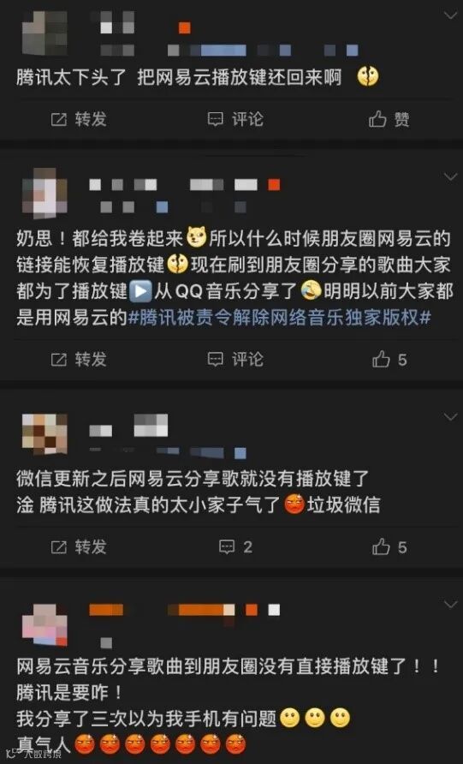Repost the first post about 腾讯太下头了
This screenshot has height=764, width=463.
coord(79,119)
